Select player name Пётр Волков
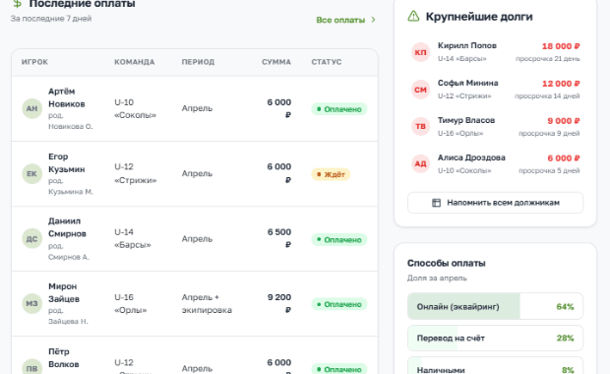Screen dimensions: 610x374 63,357
